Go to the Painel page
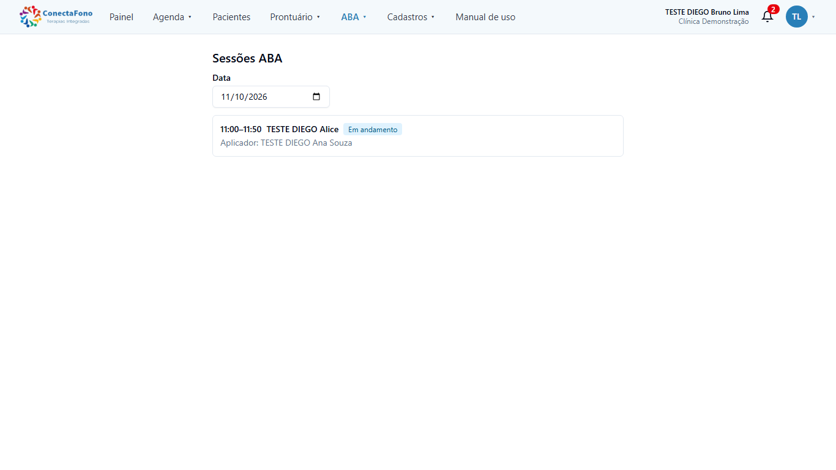 pos(121,17)
